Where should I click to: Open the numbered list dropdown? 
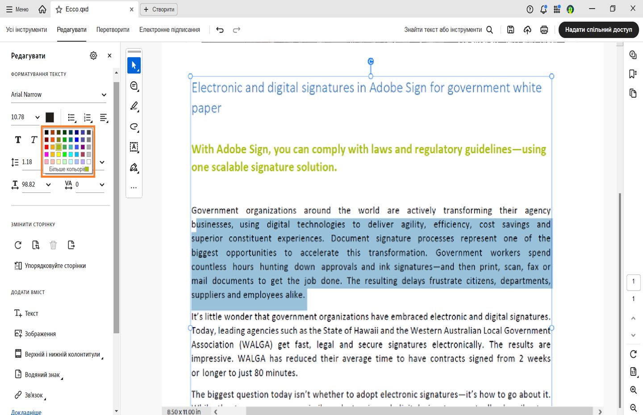coord(88,118)
